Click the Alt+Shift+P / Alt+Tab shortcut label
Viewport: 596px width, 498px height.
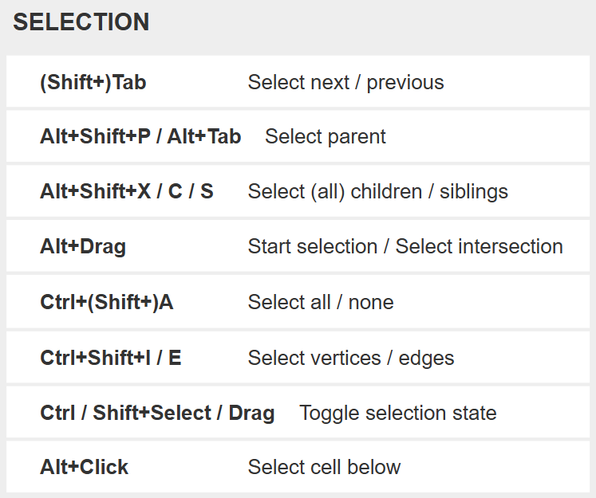coord(140,136)
